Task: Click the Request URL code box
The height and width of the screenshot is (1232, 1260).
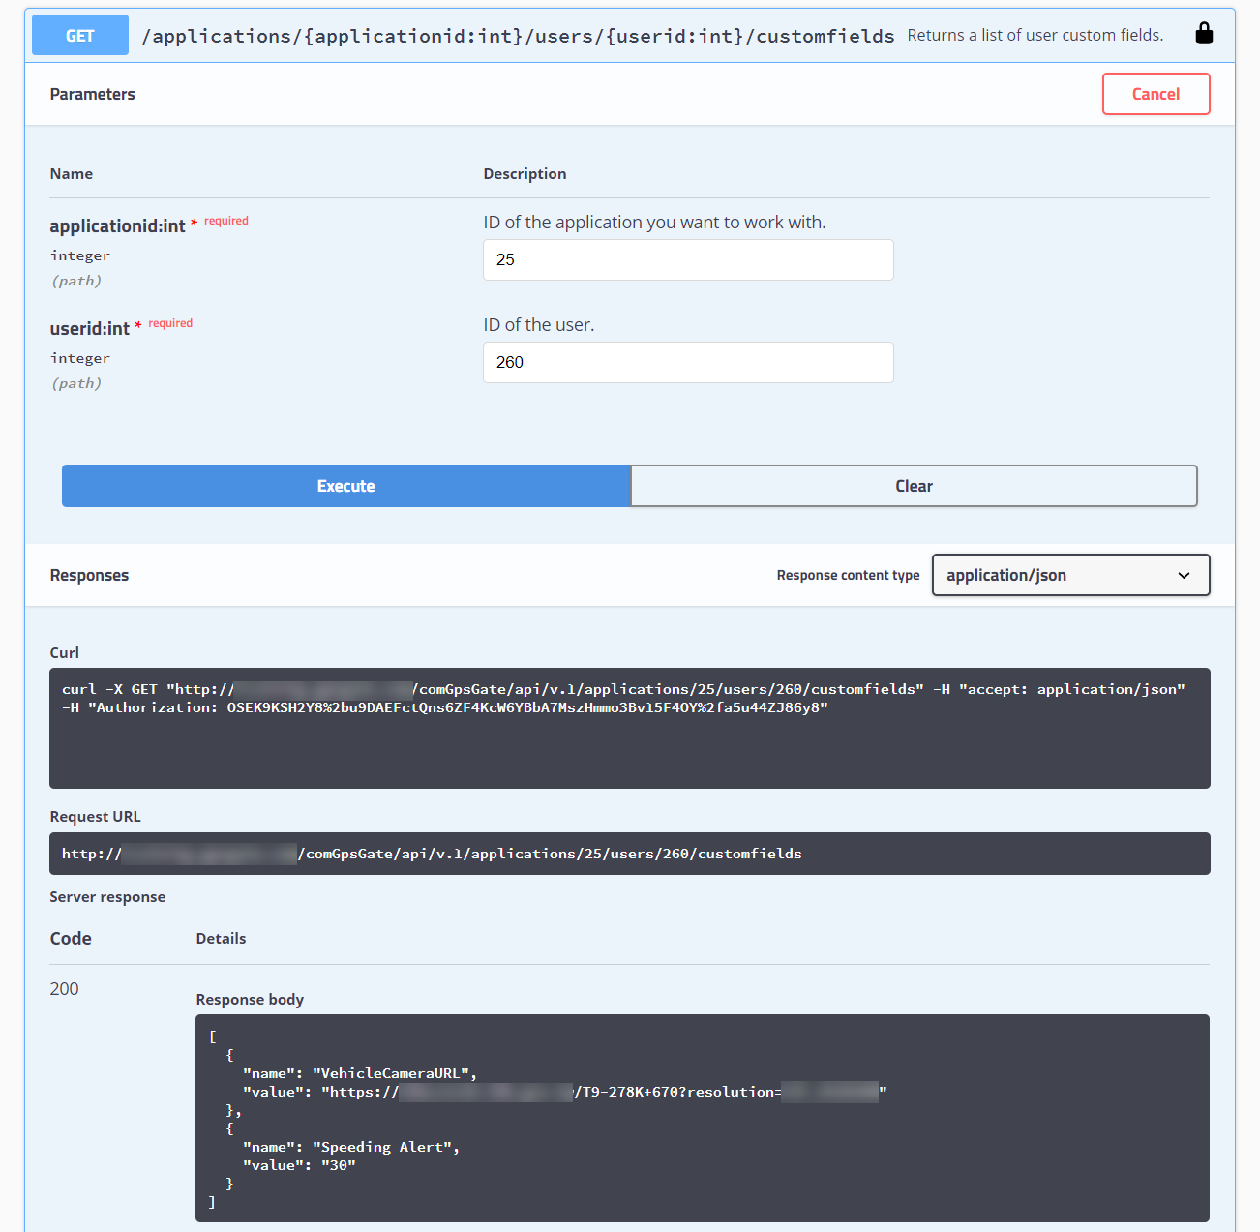Action: tap(629, 854)
